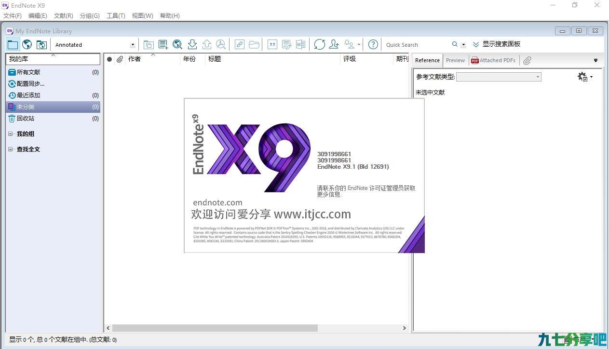Select Integrated Library and Online Search Mode

(41, 44)
